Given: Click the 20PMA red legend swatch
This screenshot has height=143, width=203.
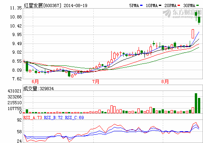Looking at the screenshot, I should [179, 5].
